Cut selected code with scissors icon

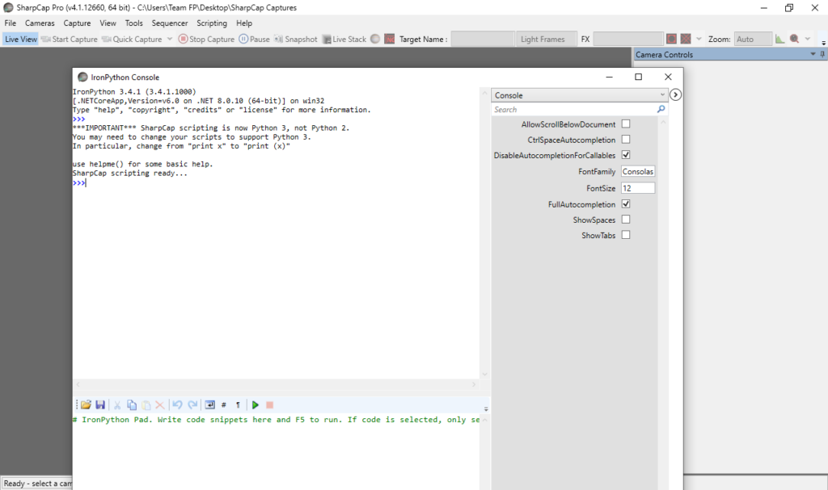coord(117,404)
